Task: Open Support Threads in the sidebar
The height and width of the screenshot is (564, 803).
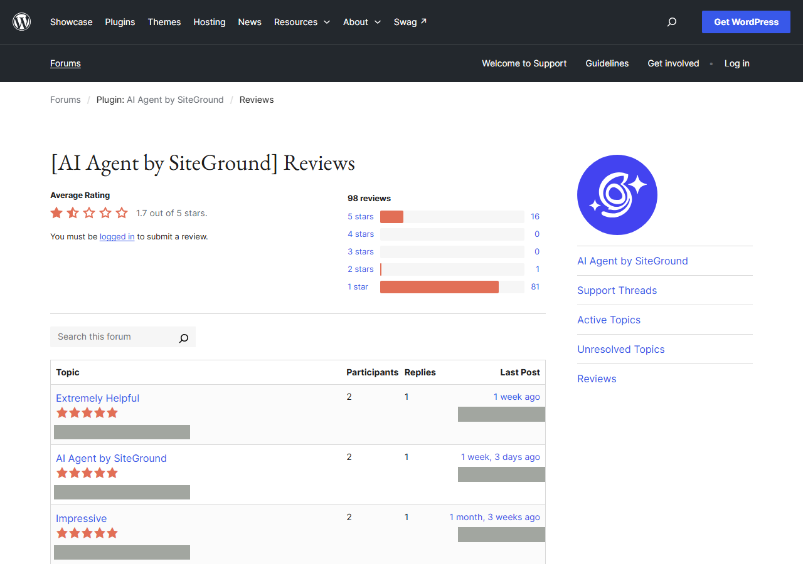Action: click(x=617, y=290)
